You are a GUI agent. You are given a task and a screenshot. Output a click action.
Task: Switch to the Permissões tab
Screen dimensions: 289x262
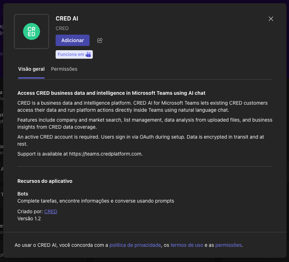[x=64, y=69]
